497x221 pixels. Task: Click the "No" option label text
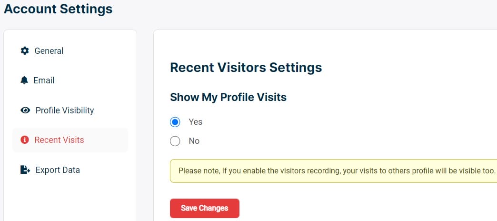(194, 141)
